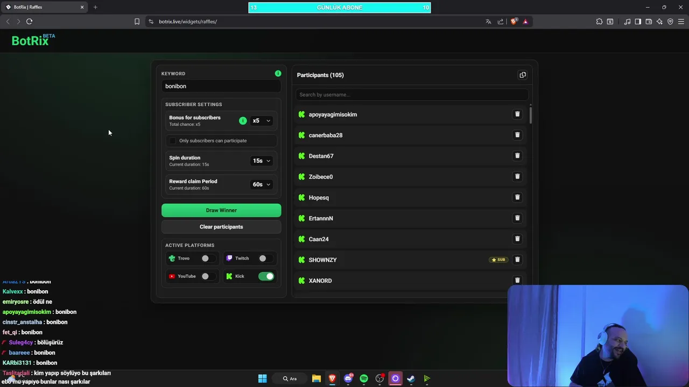Screen dimensions: 689x387
Task: Click the apoyayagimisokim participant name
Action: [x=333, y=114]
